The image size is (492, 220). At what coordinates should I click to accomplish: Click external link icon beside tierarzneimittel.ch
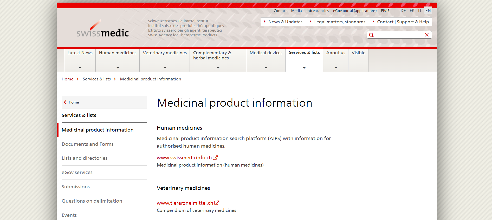217,203
